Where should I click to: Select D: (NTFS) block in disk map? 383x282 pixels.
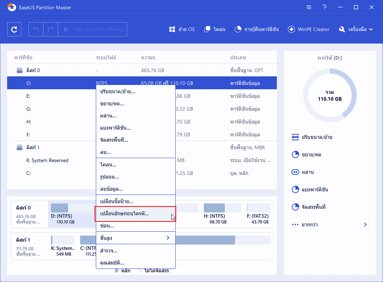click(x=72, y=214)
